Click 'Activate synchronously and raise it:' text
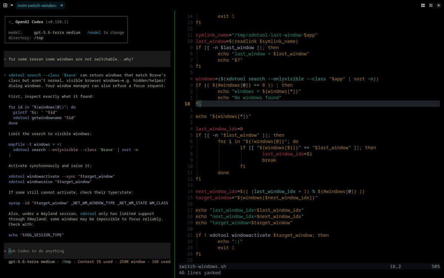Image resolution: width=444 pixels, height=278 pixels. pyautogui.click(x=50, y=166)
